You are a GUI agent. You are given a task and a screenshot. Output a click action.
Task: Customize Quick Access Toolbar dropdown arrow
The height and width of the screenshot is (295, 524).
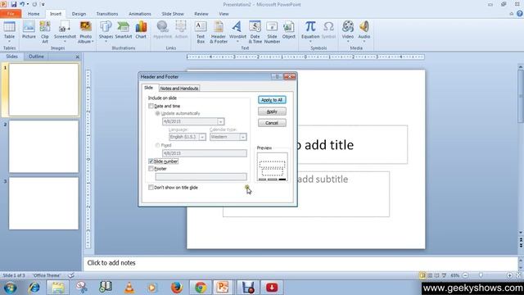(x=43, y=4)
